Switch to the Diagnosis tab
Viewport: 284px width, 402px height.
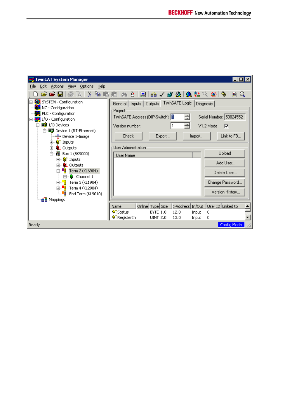(x=204, y=104)
